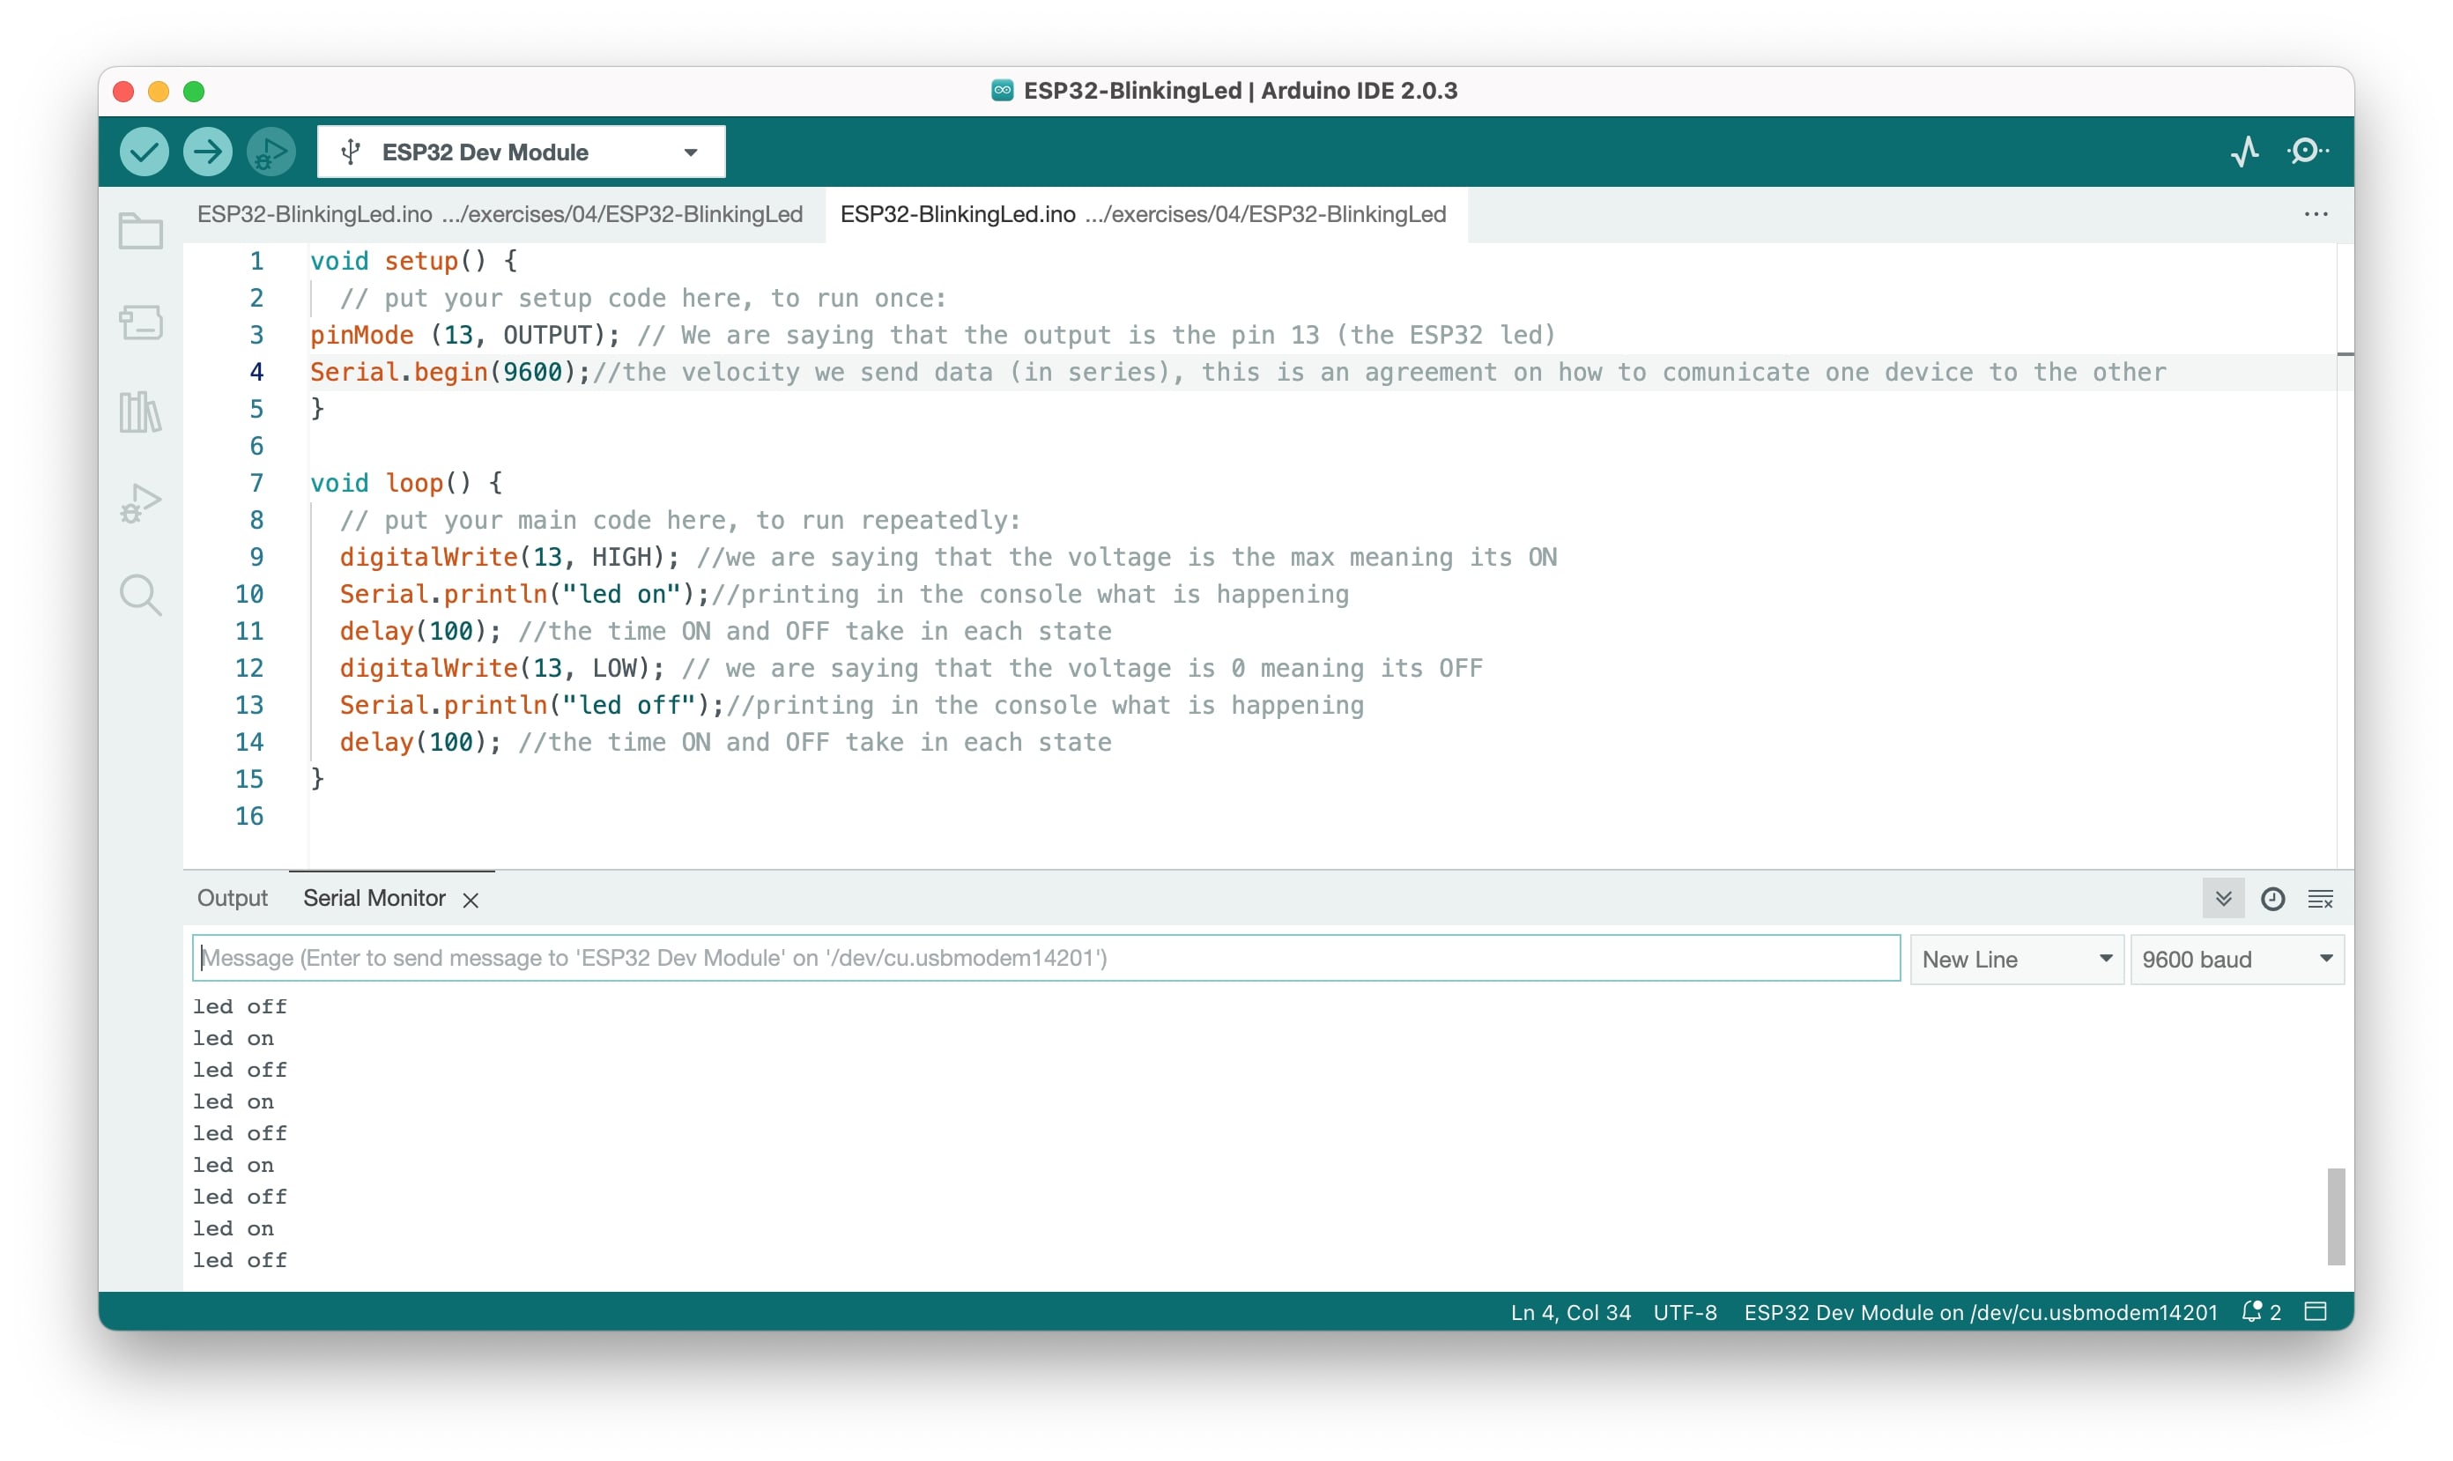Click the 'put your main code here' comment

pyautogui.click(x=680, y=521)
